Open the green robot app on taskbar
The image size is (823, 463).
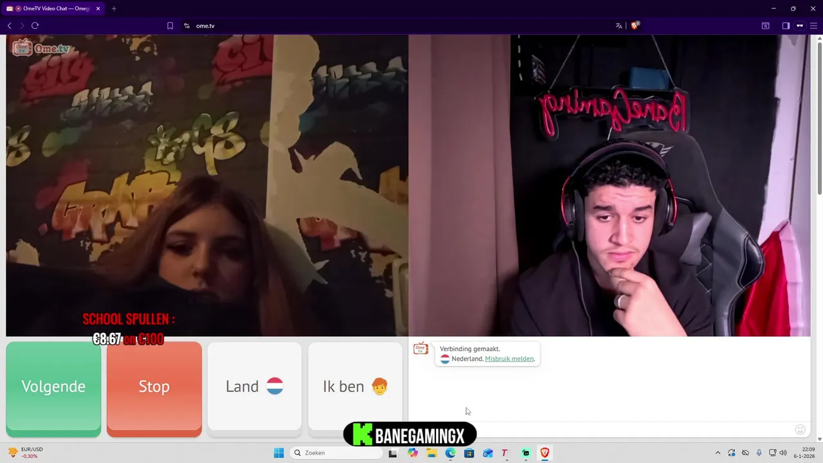[526, 453]
